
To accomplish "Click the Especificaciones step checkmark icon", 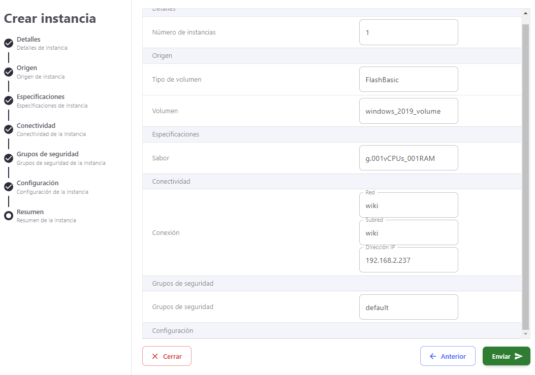I will 9,100.
